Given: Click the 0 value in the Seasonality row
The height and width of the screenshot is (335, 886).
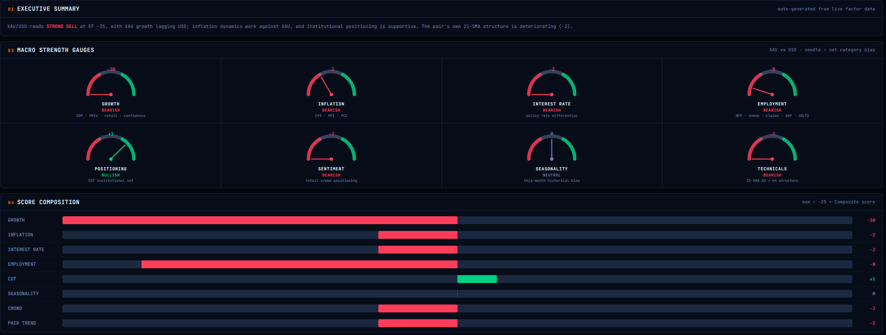Looking at the screenshot, I should click(874, 294).
